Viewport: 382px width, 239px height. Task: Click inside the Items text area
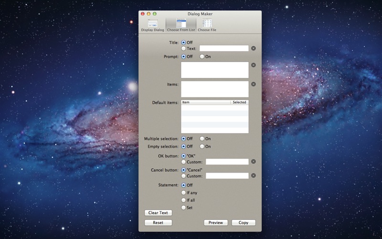pyautogui.click(x=214, y=89)
